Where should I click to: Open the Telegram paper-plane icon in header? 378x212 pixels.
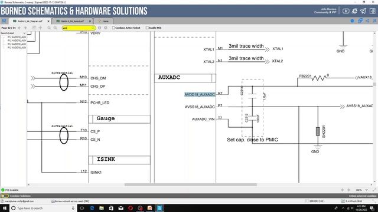363,11
